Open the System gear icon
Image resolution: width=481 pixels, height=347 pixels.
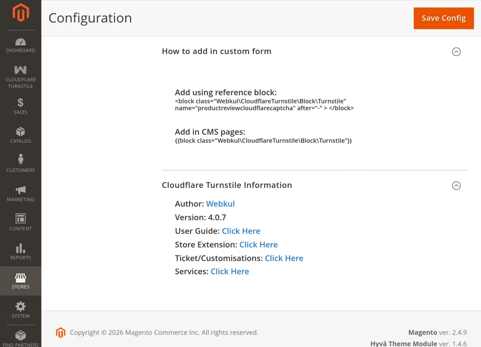[x=20, y=306]
